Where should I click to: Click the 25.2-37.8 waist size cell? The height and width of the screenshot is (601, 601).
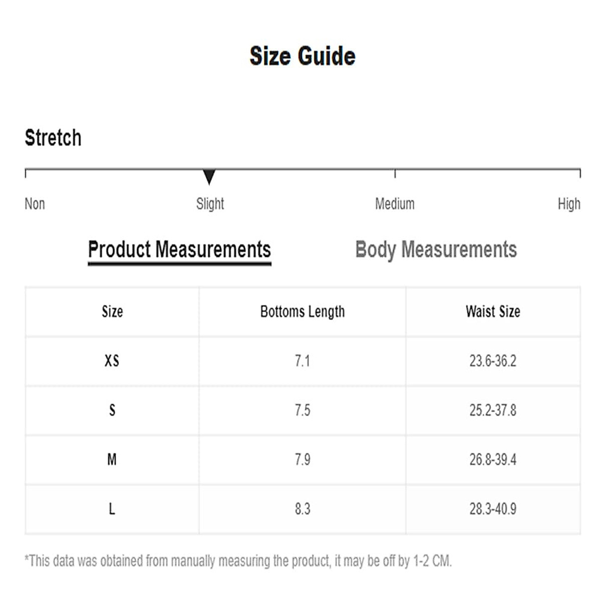(x=493, y=410)
